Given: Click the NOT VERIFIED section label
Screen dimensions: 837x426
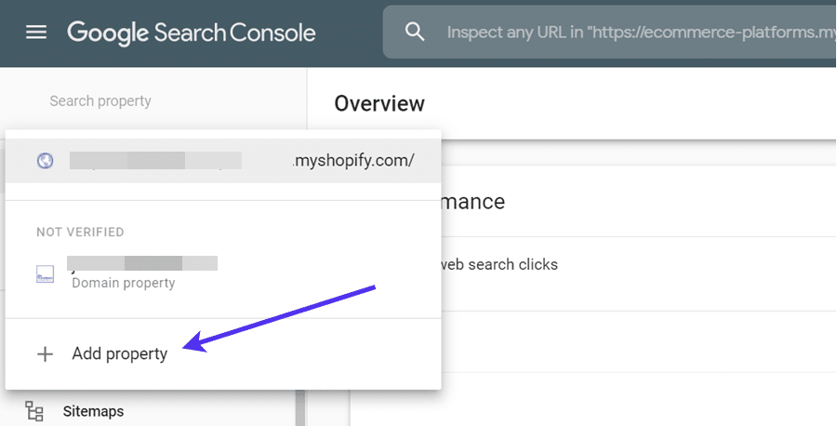Looking at the screenshot, I should click(x=80, y=232).
